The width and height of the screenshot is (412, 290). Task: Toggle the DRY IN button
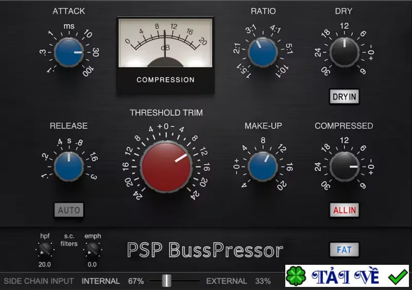pos(344,97)
